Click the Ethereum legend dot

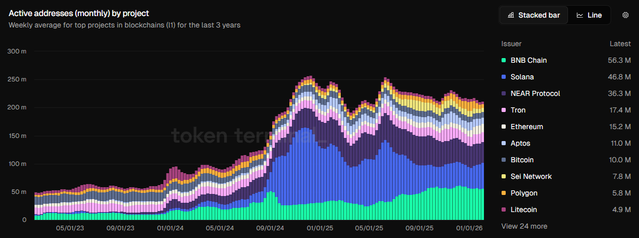[504, 127]
